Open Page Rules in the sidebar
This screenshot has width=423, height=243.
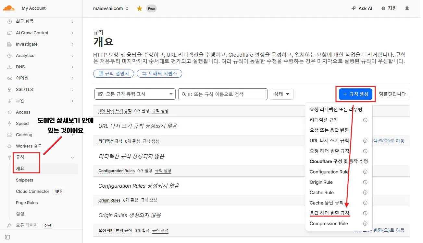[x=27, y=203]
